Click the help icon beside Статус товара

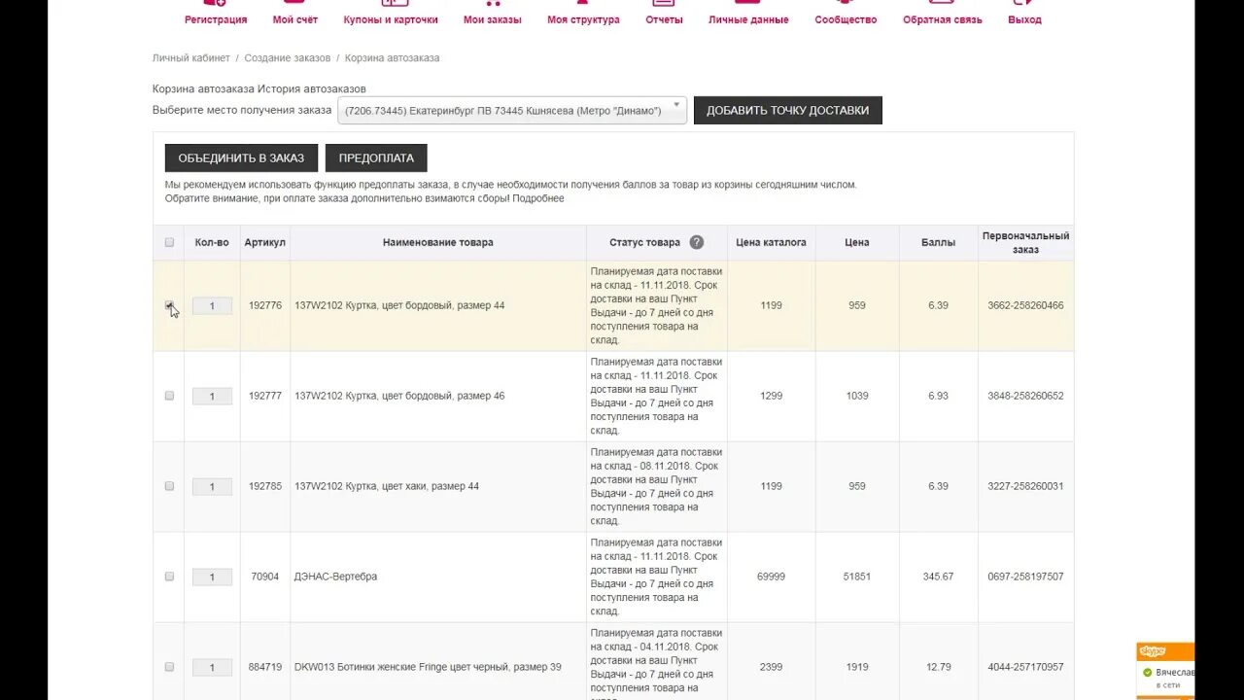pyautogui.click(x=696, y=242)
